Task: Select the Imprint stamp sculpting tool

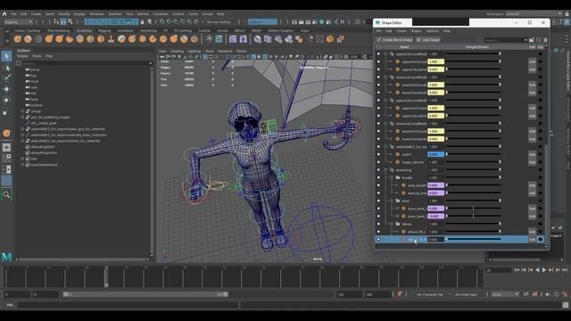Action: (x=111, y=39)
